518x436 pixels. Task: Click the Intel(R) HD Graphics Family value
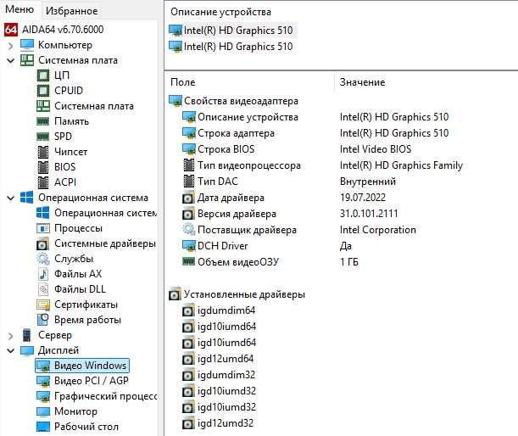401,165
